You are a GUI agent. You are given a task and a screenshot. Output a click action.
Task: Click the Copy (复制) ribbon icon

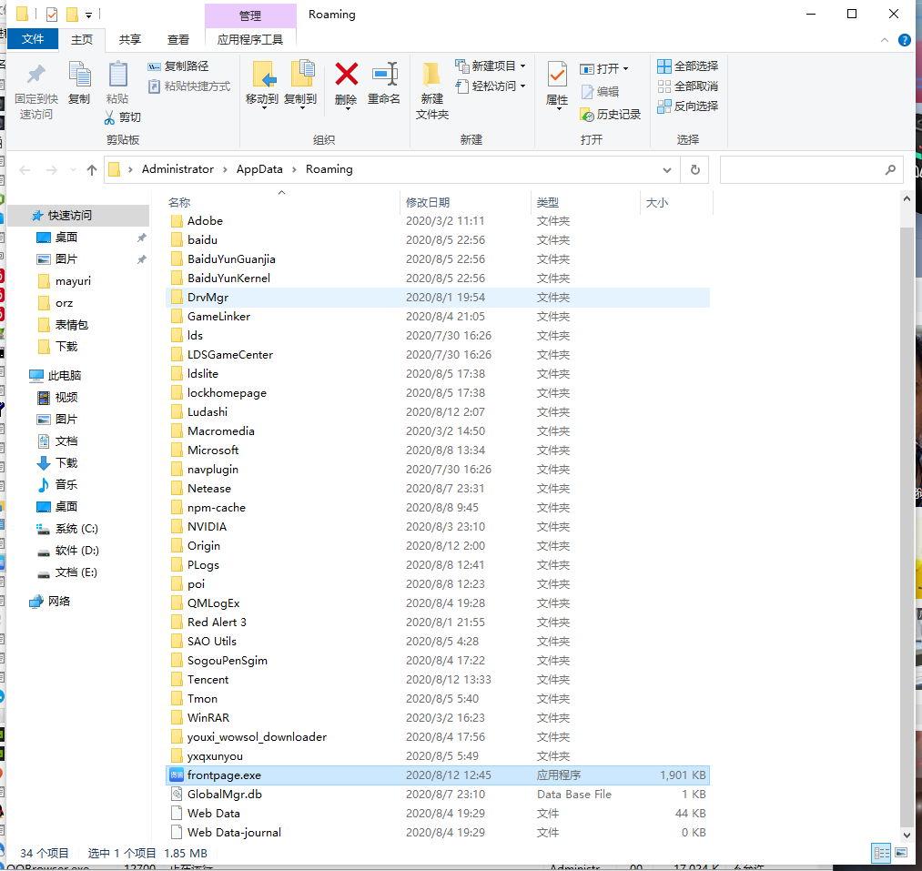coord(79,75)
